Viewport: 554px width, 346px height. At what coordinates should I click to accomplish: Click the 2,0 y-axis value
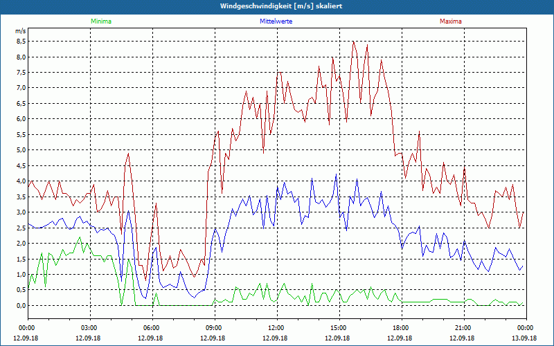click(x=21, y=244)
